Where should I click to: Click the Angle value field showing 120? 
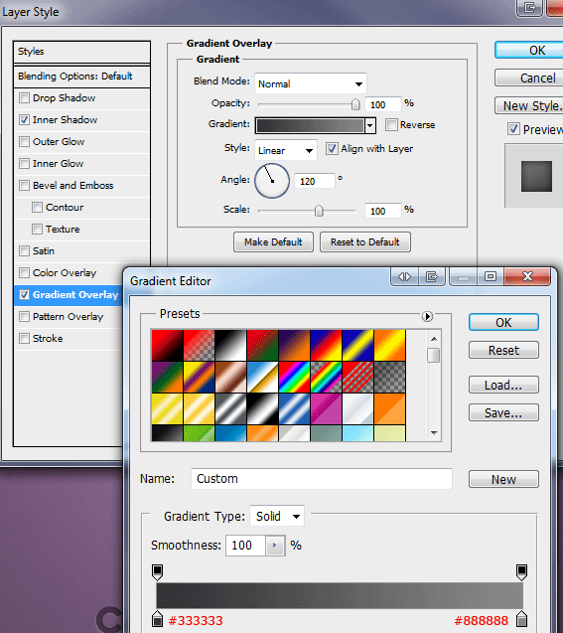tap(315, 181)
